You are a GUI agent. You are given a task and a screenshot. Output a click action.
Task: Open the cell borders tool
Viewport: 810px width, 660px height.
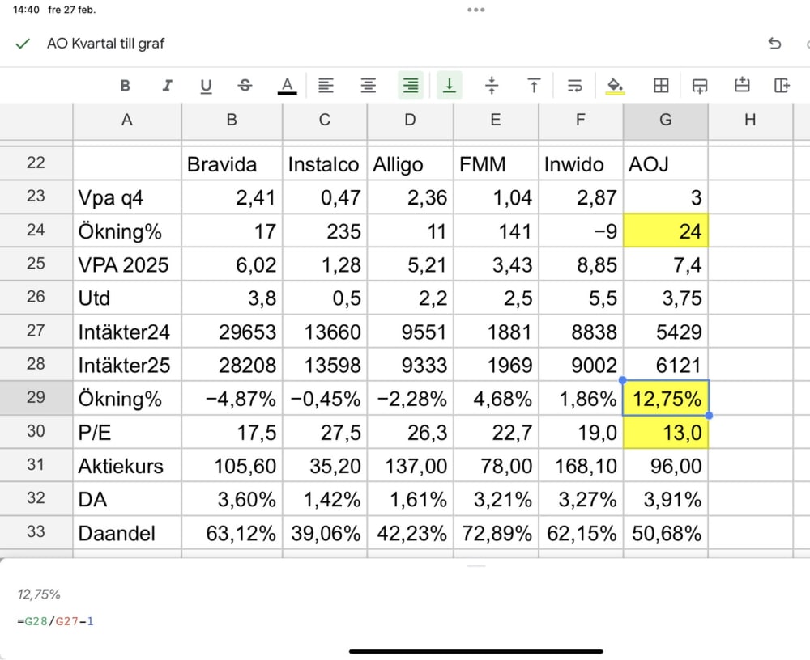[661, 85]
